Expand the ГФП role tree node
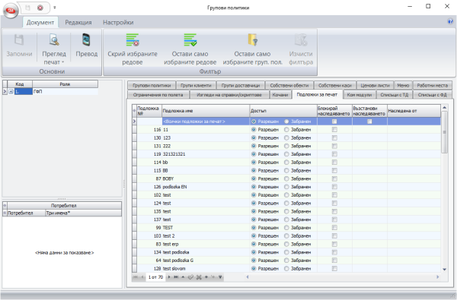The image size is (457, 300). coord(11,92)
